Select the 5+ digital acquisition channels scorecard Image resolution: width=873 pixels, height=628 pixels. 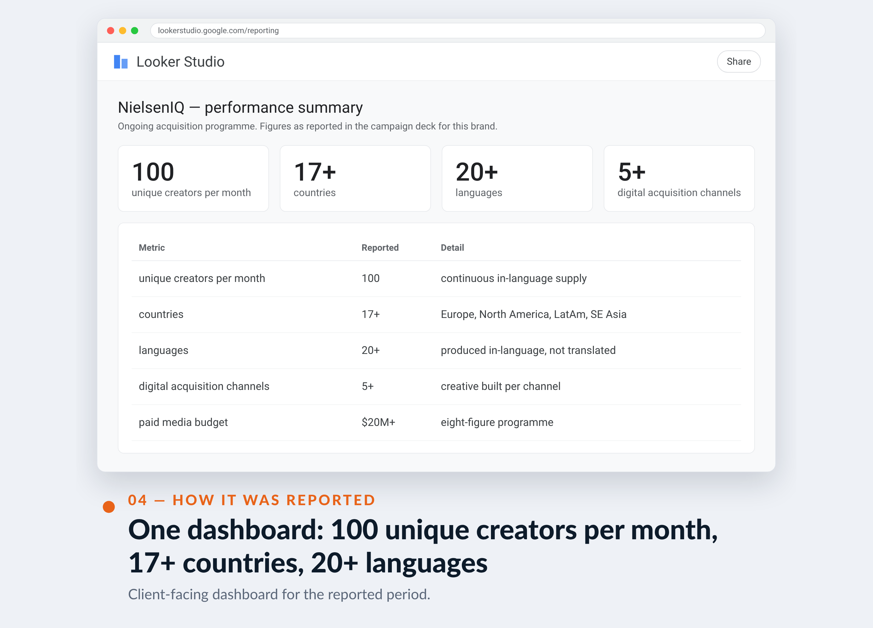coord(679,178)
